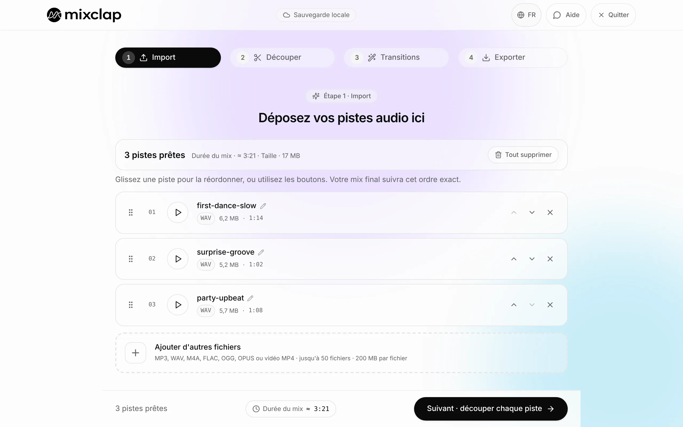Viewport: 683px width, 427px height.
Task: Click the 3 pistes prêtes heading
Action: tap(155, 155)
